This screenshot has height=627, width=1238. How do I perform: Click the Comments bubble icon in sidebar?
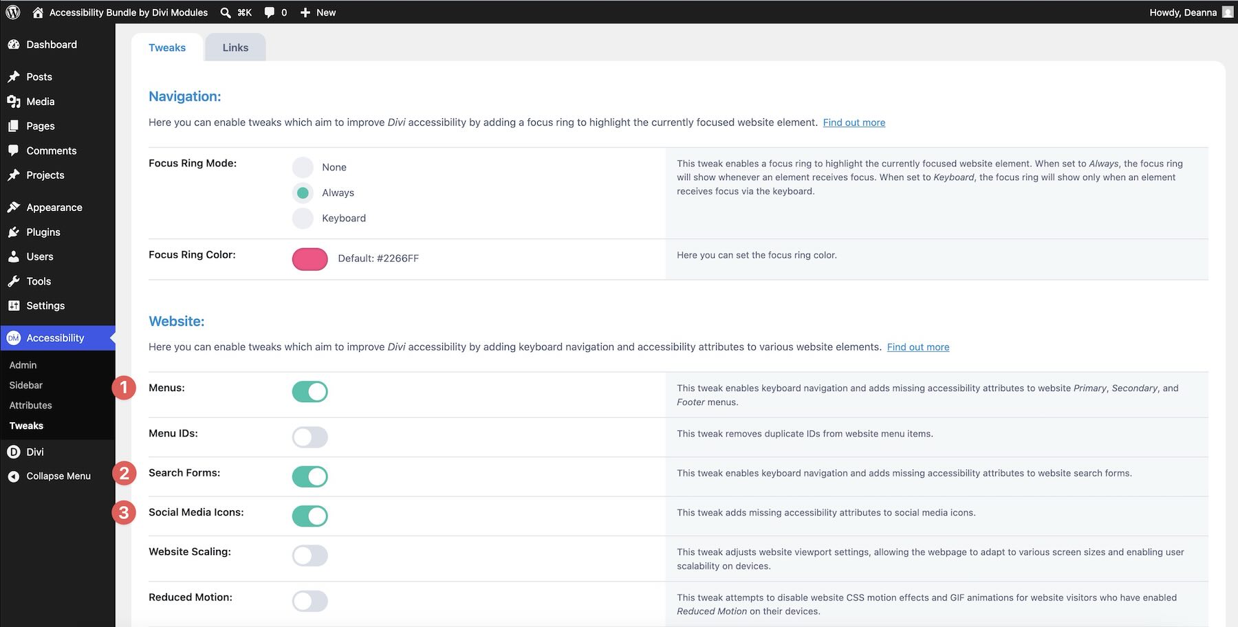pyautogui.click(x=14, y=151)
